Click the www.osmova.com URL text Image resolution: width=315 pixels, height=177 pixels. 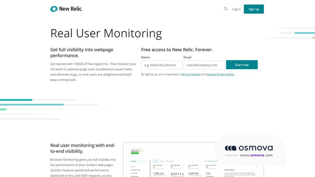click(x=256, y=155)
